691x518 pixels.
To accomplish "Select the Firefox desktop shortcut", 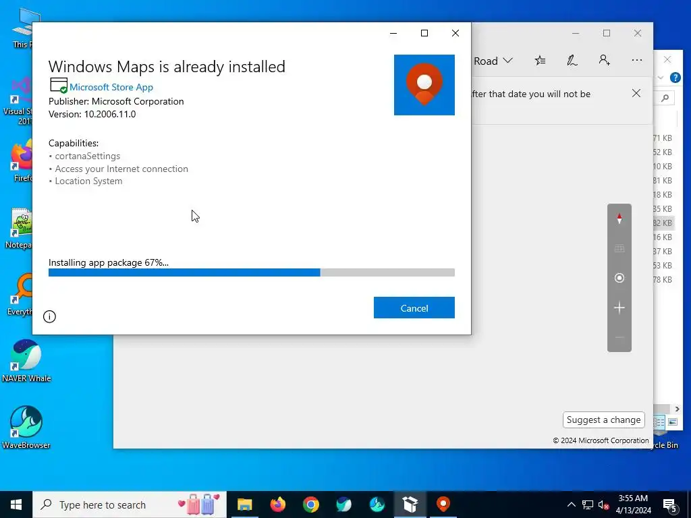I will (x=22, y=161).
